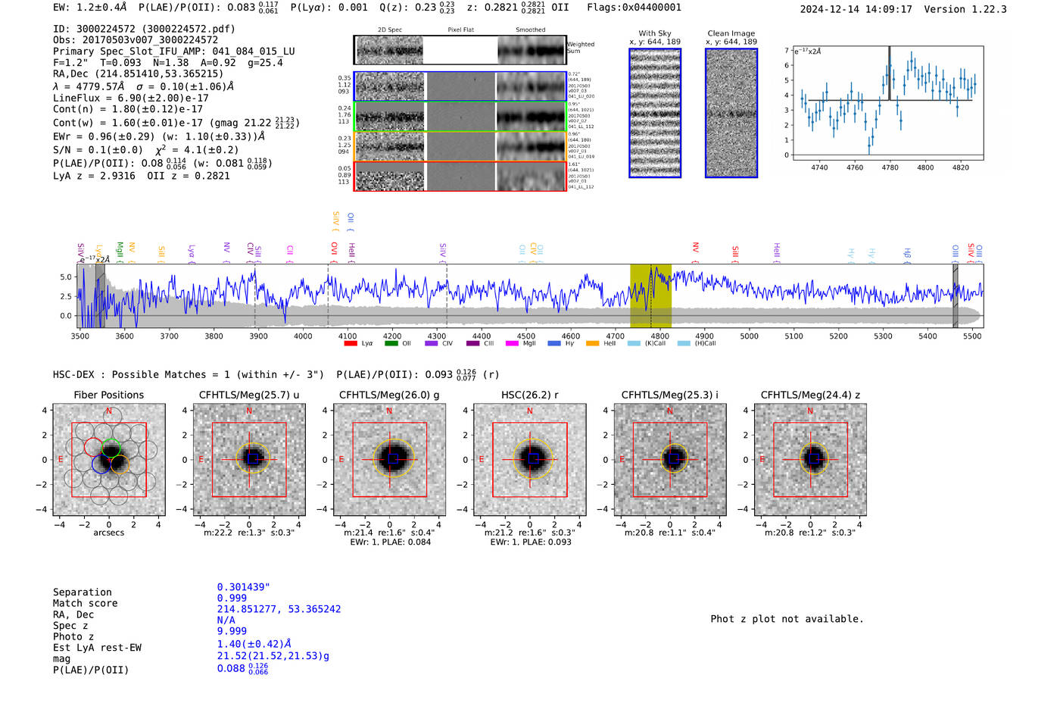Click the 'ID: 3000224572 (3000224572.pdf)' text

coord(144,29)
